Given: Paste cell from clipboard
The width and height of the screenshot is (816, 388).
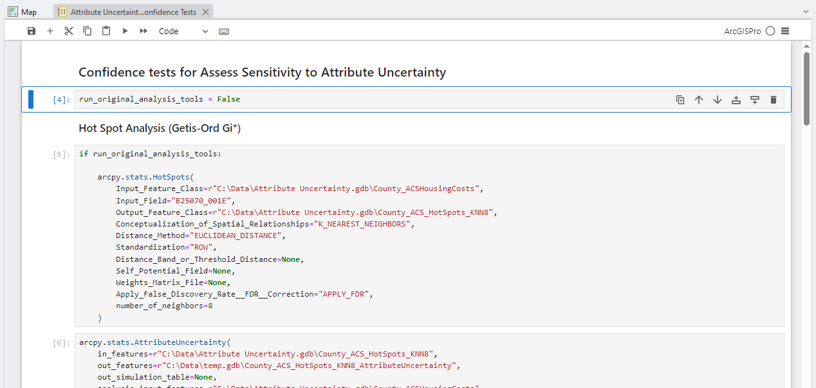Looking at the screenshot, I should [106, 30].
